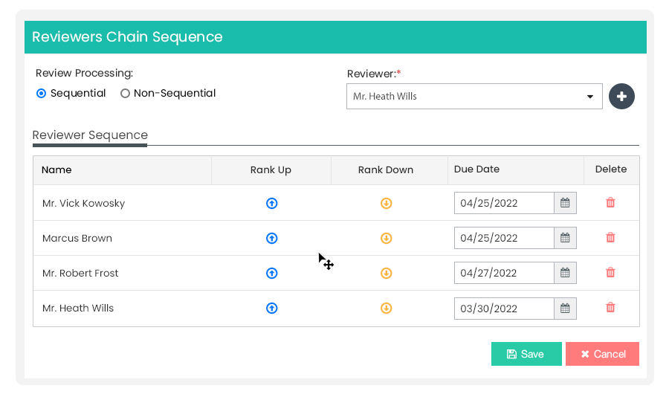
Task: Rank down Mr. Robert Frost
Action: (386, 273)
